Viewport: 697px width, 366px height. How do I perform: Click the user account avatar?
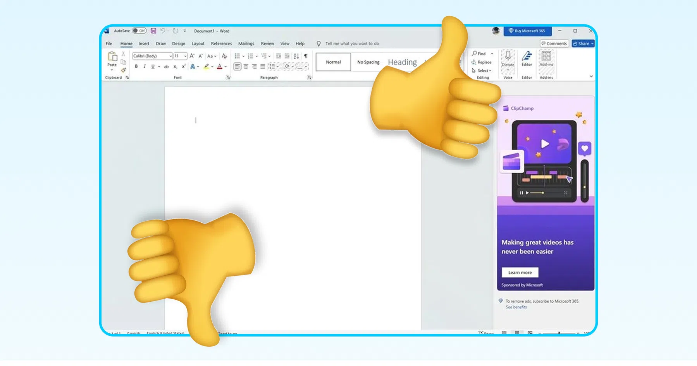click(496, 31)
